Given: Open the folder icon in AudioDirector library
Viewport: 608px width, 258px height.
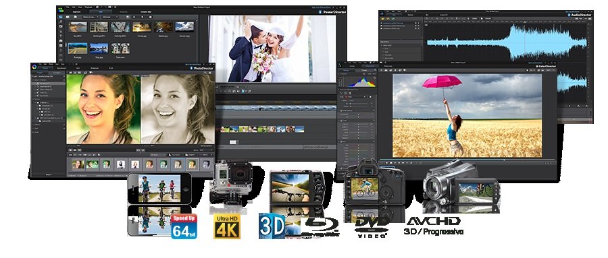Looking at the screenshot, I should 382,19.
